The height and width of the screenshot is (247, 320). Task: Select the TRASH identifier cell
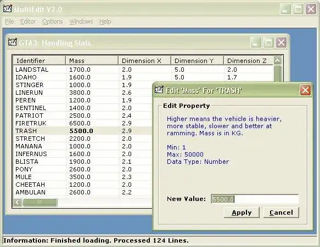[26, 131]
